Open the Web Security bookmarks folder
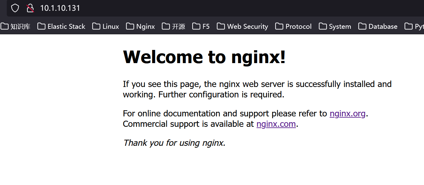The image size is (424, 185). [x=242, y=26]
